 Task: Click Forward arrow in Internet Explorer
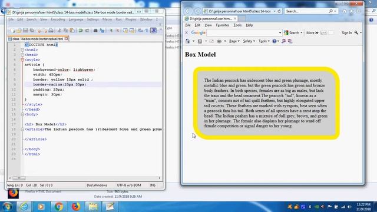point(198,11)
